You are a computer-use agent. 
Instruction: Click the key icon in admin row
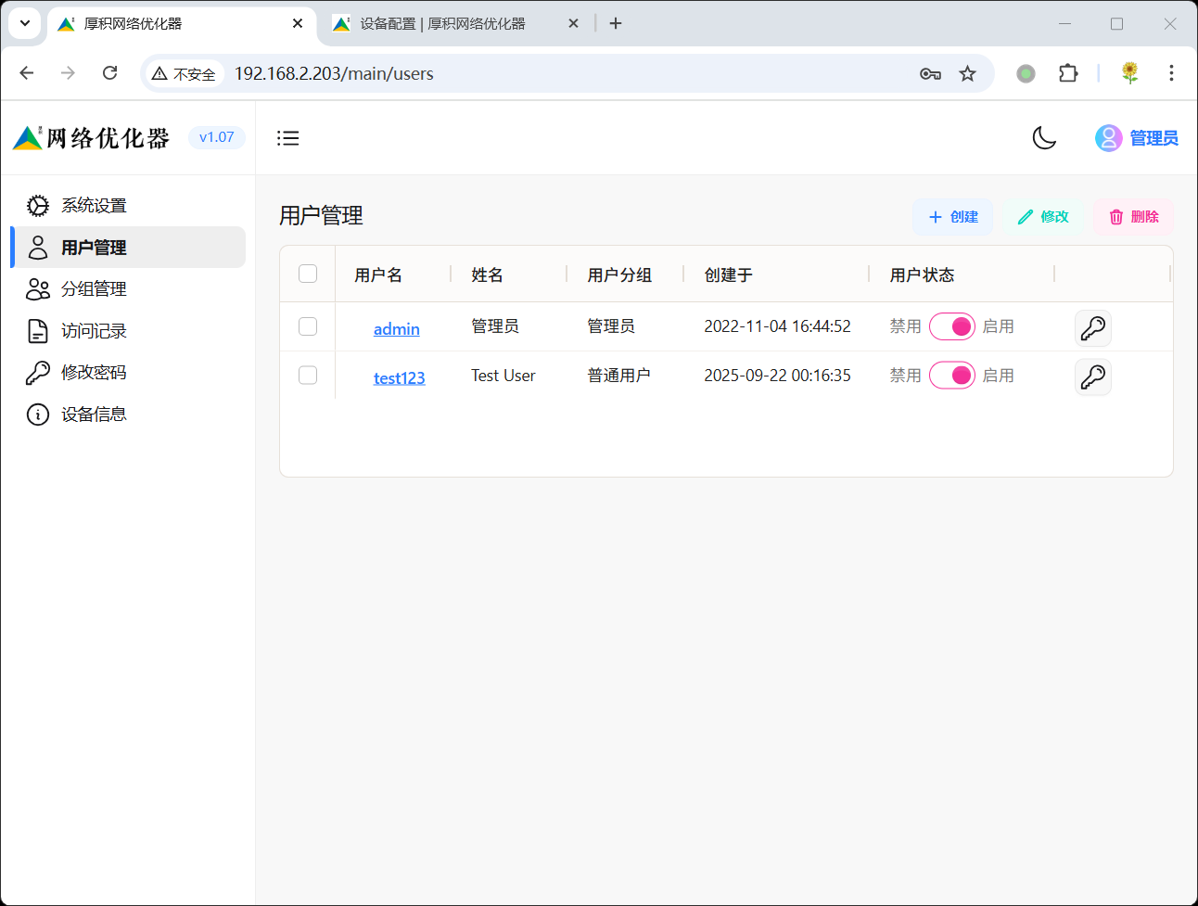click(1092, 328)
